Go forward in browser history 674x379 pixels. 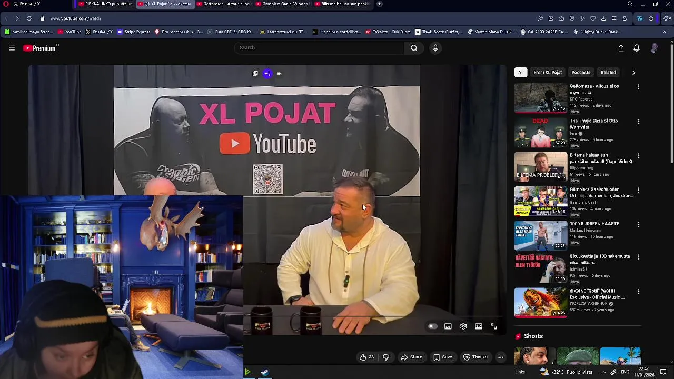17,18
